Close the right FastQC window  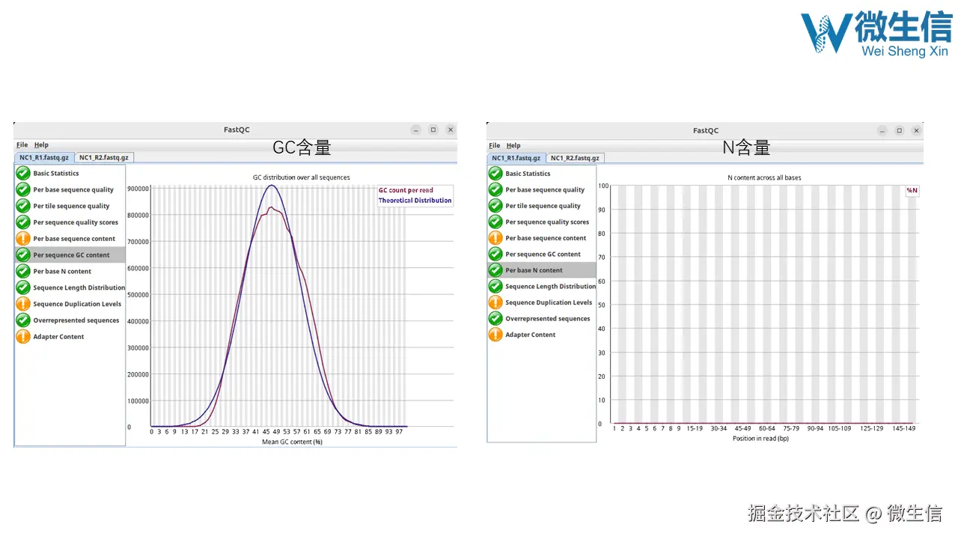(916, 130)
